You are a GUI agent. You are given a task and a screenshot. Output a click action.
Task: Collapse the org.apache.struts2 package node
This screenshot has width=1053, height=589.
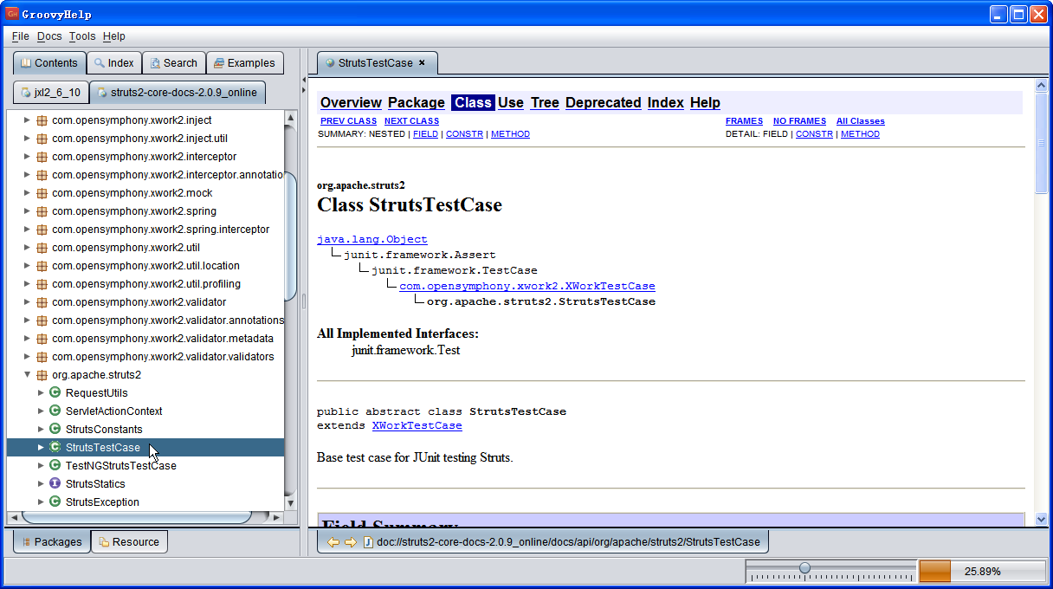click(x=27, y=375)
